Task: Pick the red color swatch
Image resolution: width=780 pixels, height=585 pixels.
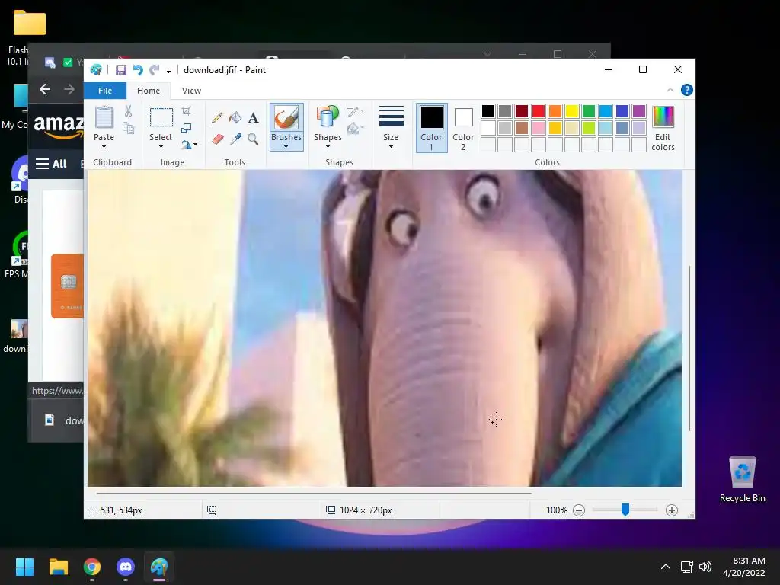Action: click(539, 111)
